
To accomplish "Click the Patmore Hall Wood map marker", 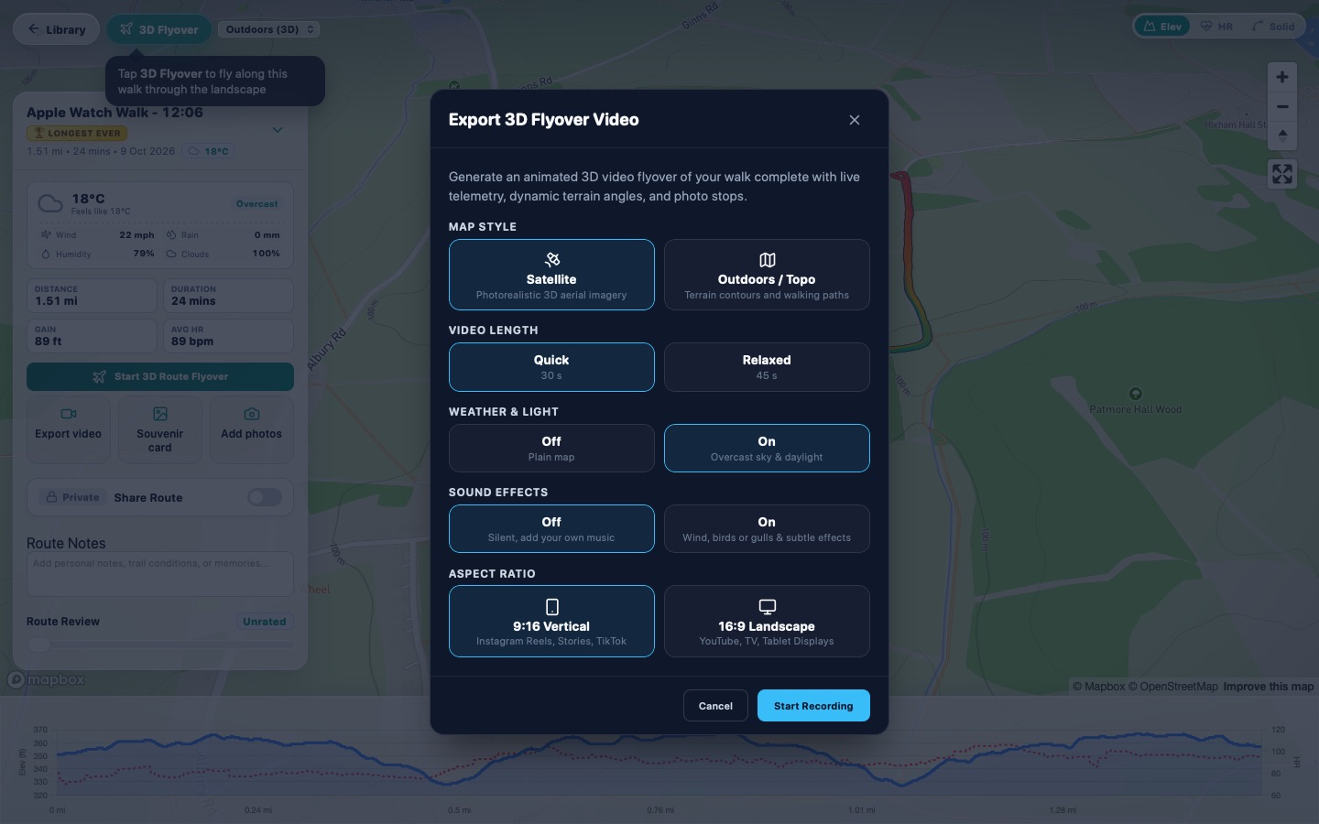I will [1136, 394].
